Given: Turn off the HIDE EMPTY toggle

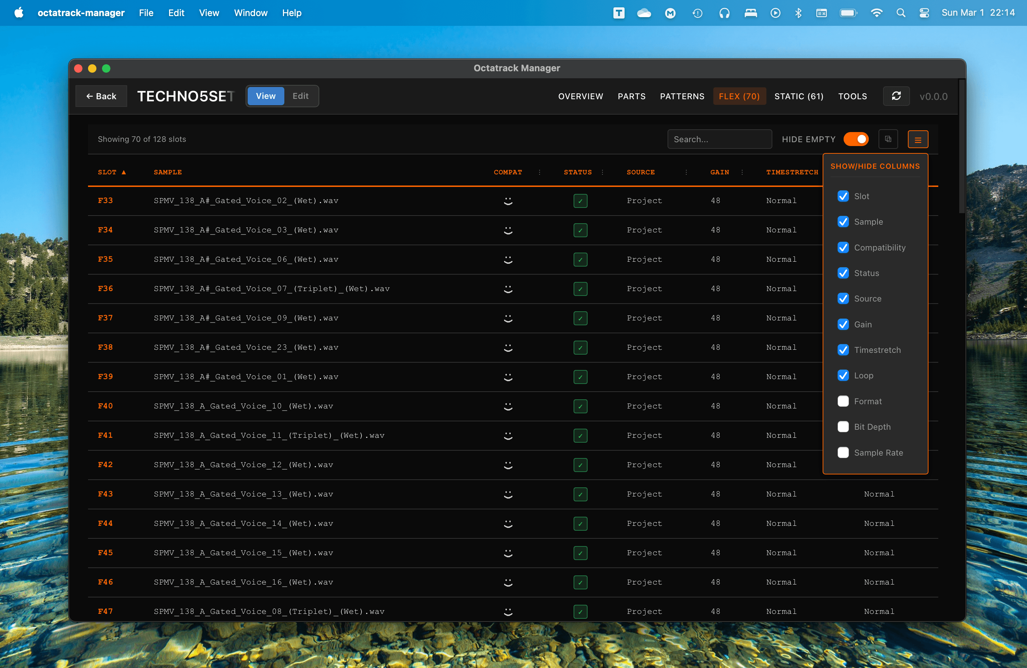Looking at the screenshot, I should click(856, 139).
